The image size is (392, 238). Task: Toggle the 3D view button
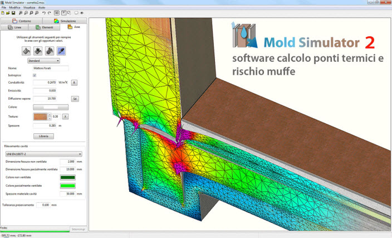coord(57,13)
